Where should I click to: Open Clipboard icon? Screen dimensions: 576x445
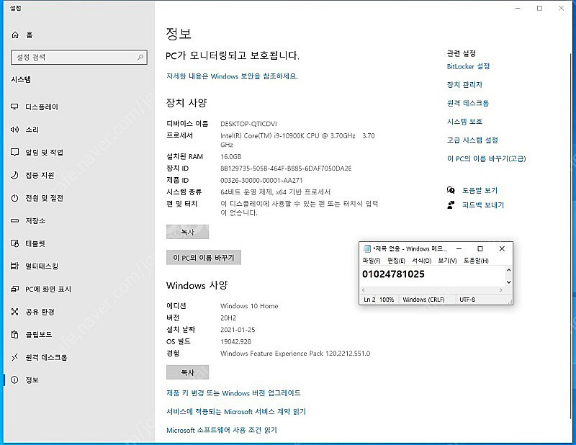coord(14,335)
